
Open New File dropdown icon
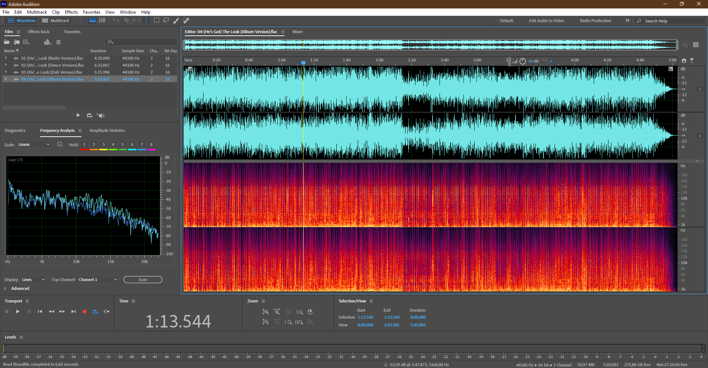tap(26, 42)
